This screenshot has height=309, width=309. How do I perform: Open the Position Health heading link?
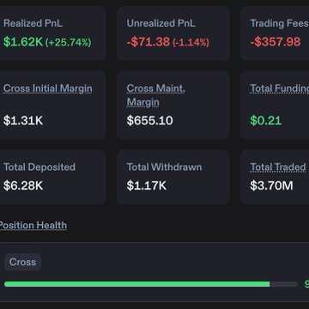[33, 226]
